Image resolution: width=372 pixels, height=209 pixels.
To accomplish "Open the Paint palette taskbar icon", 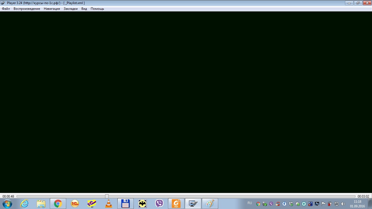I will [x=210, y=204].
